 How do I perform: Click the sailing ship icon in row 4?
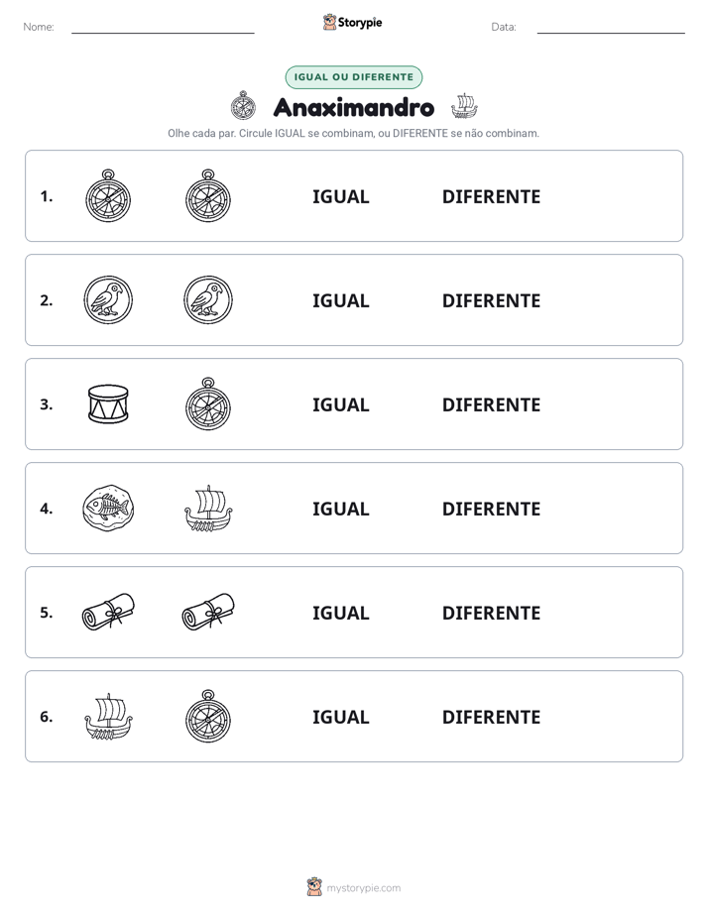pos(208,508)
